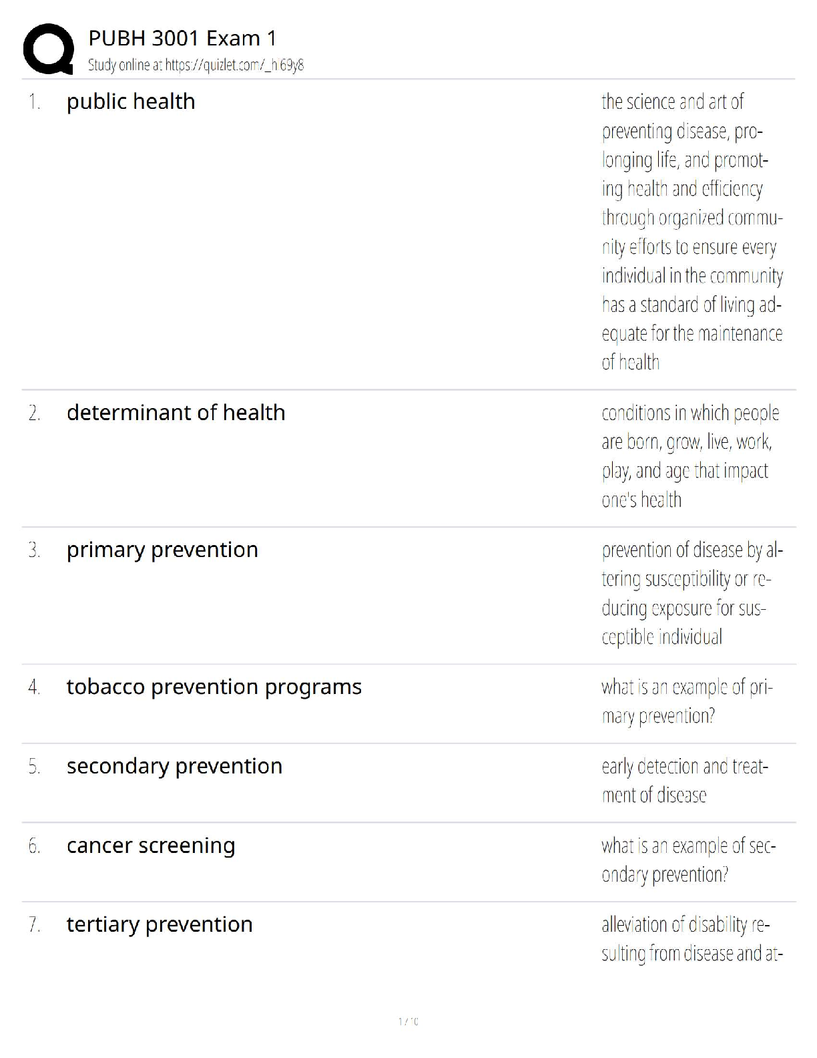
Task: Select the term 'public health'
Action: click(131, 102)
